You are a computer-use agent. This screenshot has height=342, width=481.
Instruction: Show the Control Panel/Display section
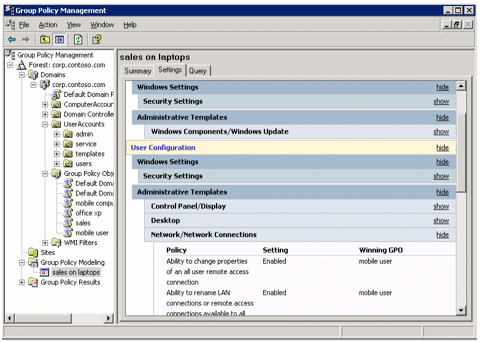point(441,207)
